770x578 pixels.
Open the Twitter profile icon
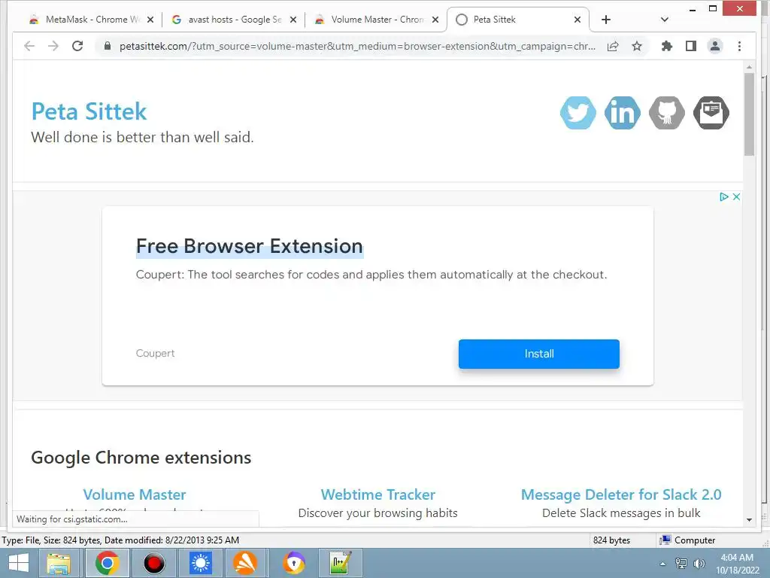pyautogui.click(x=578, y=113)
